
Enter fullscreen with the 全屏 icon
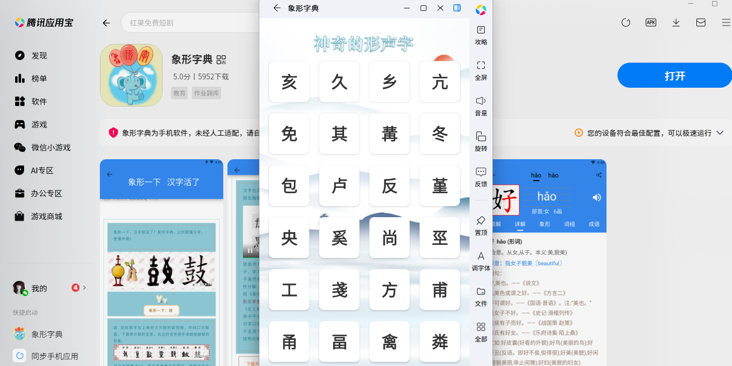pyautogui.click(x=481, y=70)
